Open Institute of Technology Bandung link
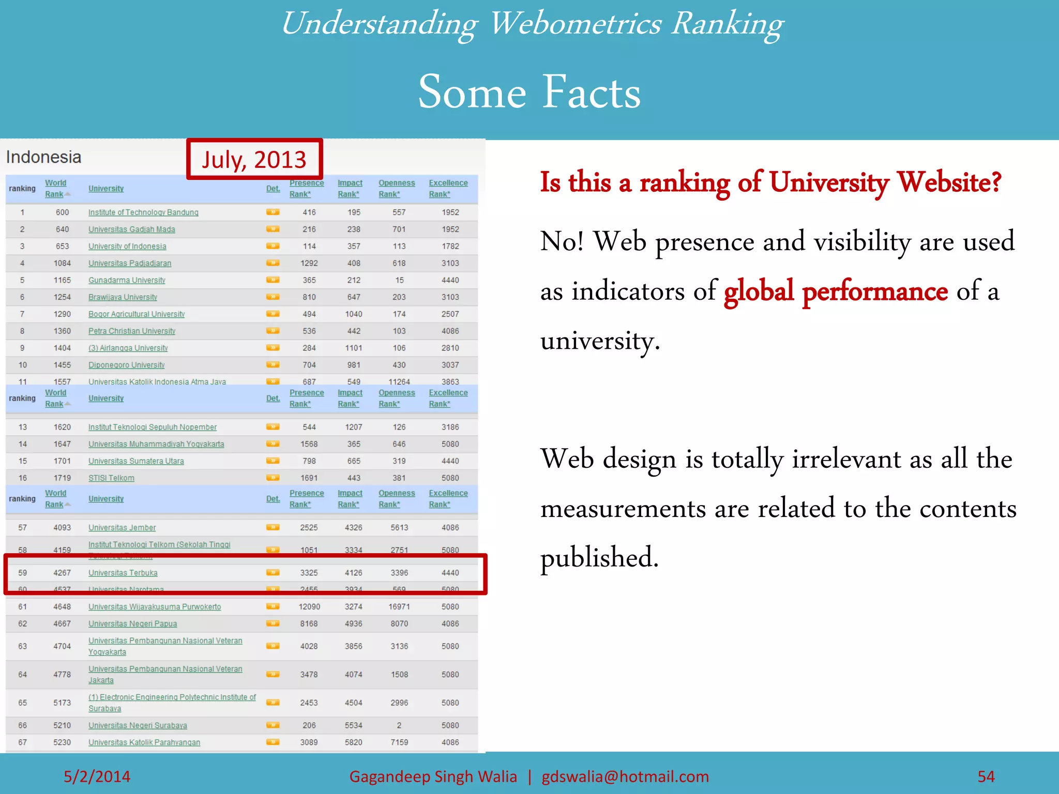The width and height of the screenshot is (1059, 794). [x=143, y=212]
